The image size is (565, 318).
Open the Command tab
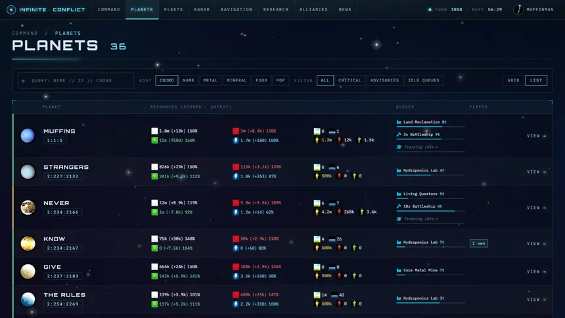tap(109, 10)
